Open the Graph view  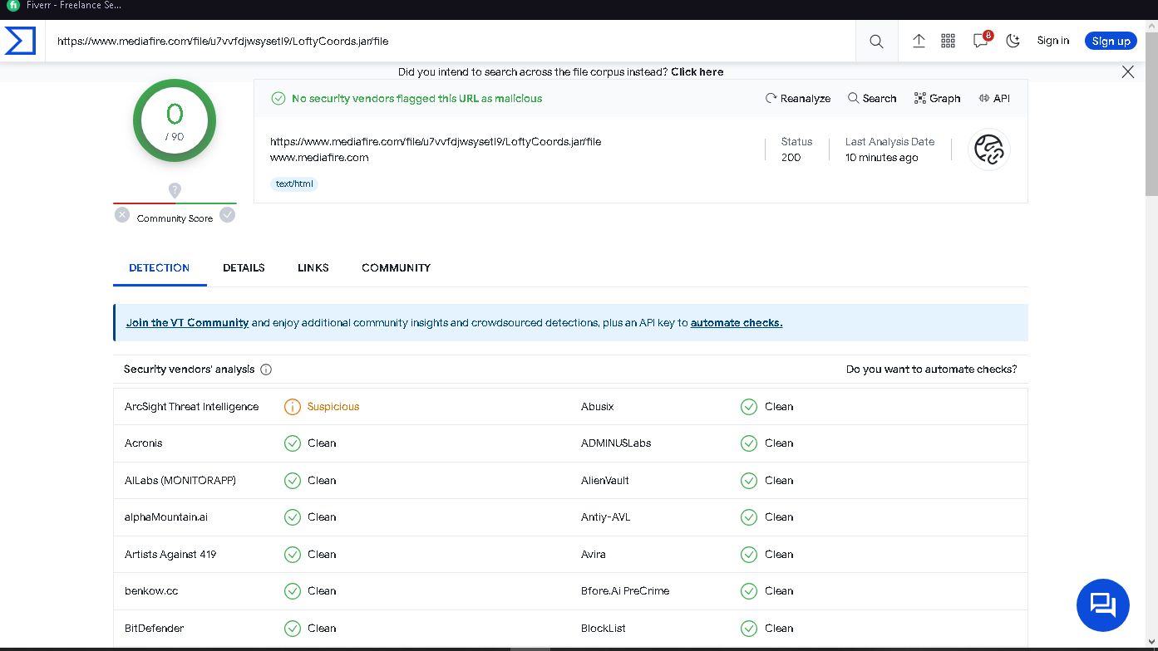(937, 98)
